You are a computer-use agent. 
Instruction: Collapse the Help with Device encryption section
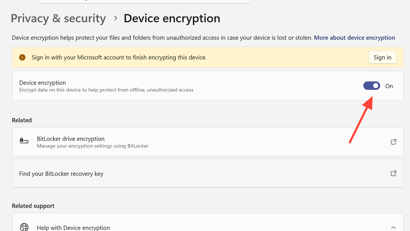tap(393, 227)
